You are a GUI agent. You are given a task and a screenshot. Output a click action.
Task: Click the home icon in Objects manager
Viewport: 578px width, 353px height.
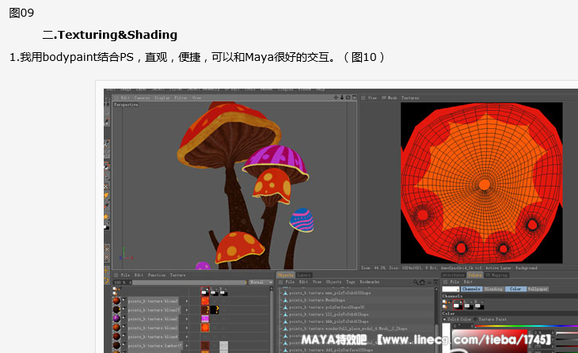pyautogui.click(x=423, y=283)
